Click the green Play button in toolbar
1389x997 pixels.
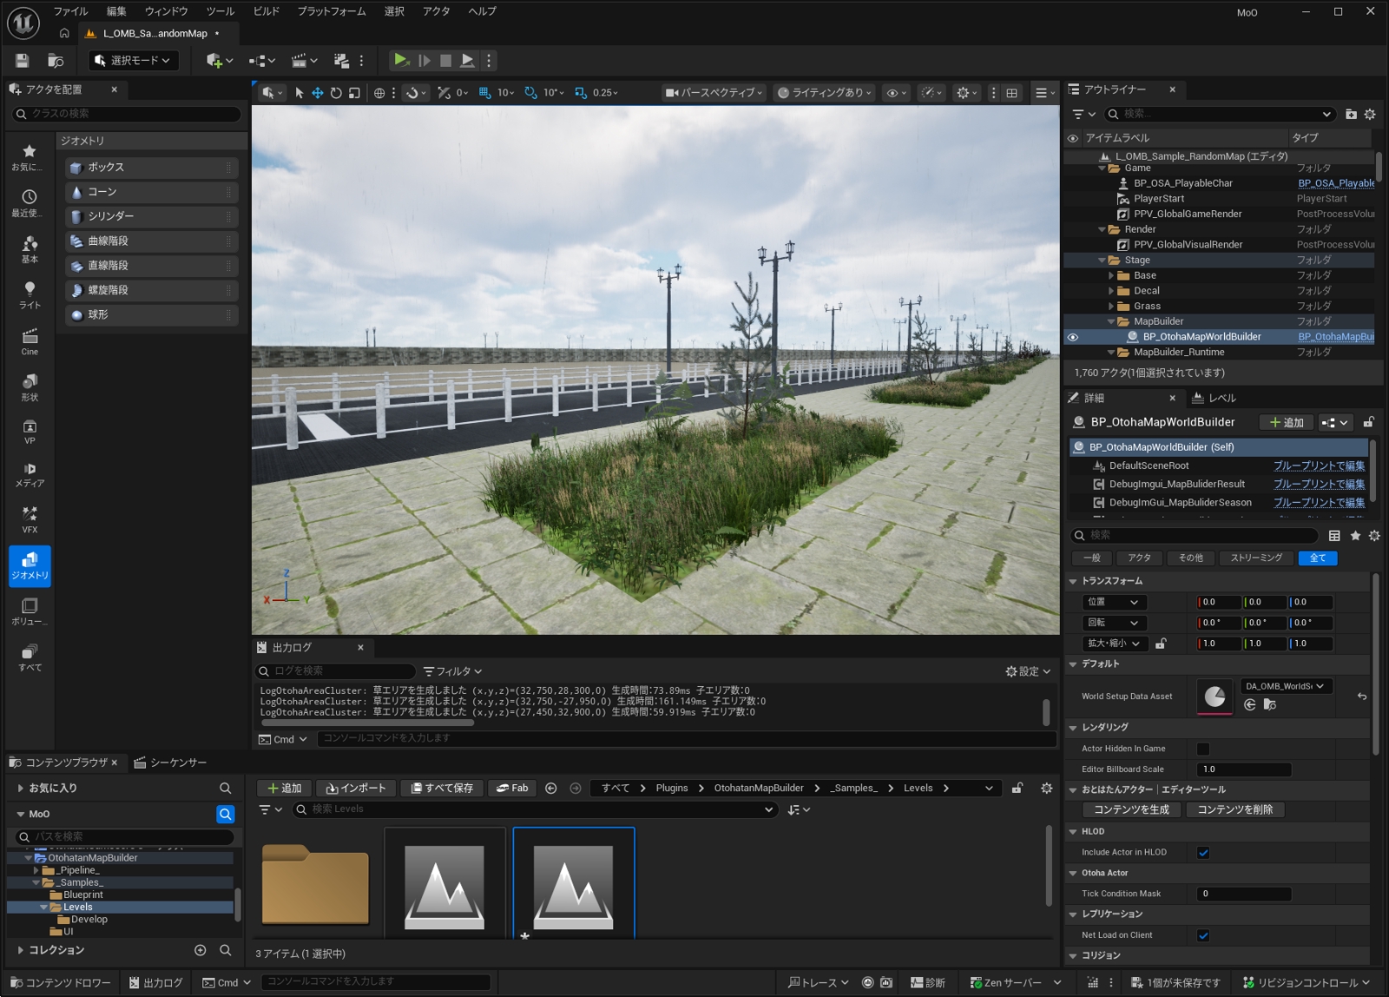point(400,60)
